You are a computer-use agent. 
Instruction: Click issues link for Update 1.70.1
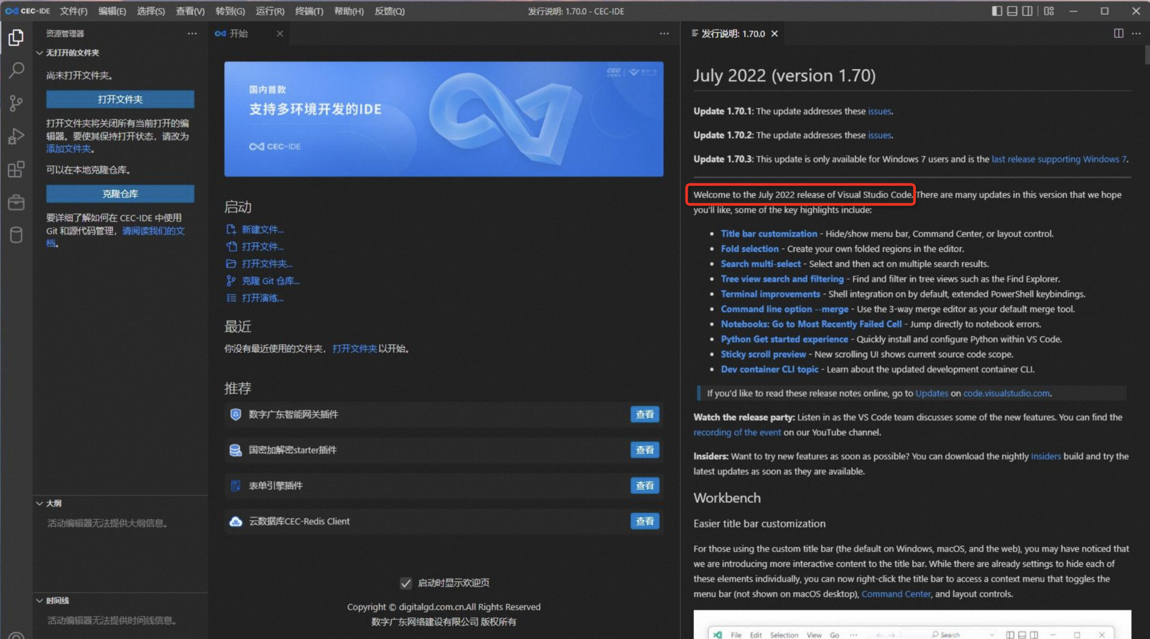coord(879,111)
